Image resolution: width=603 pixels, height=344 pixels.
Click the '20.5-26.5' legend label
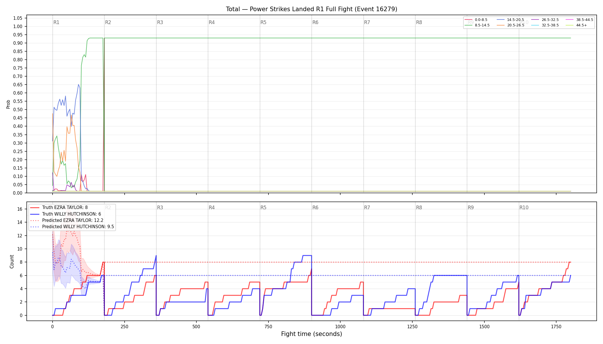coord(515,25)
